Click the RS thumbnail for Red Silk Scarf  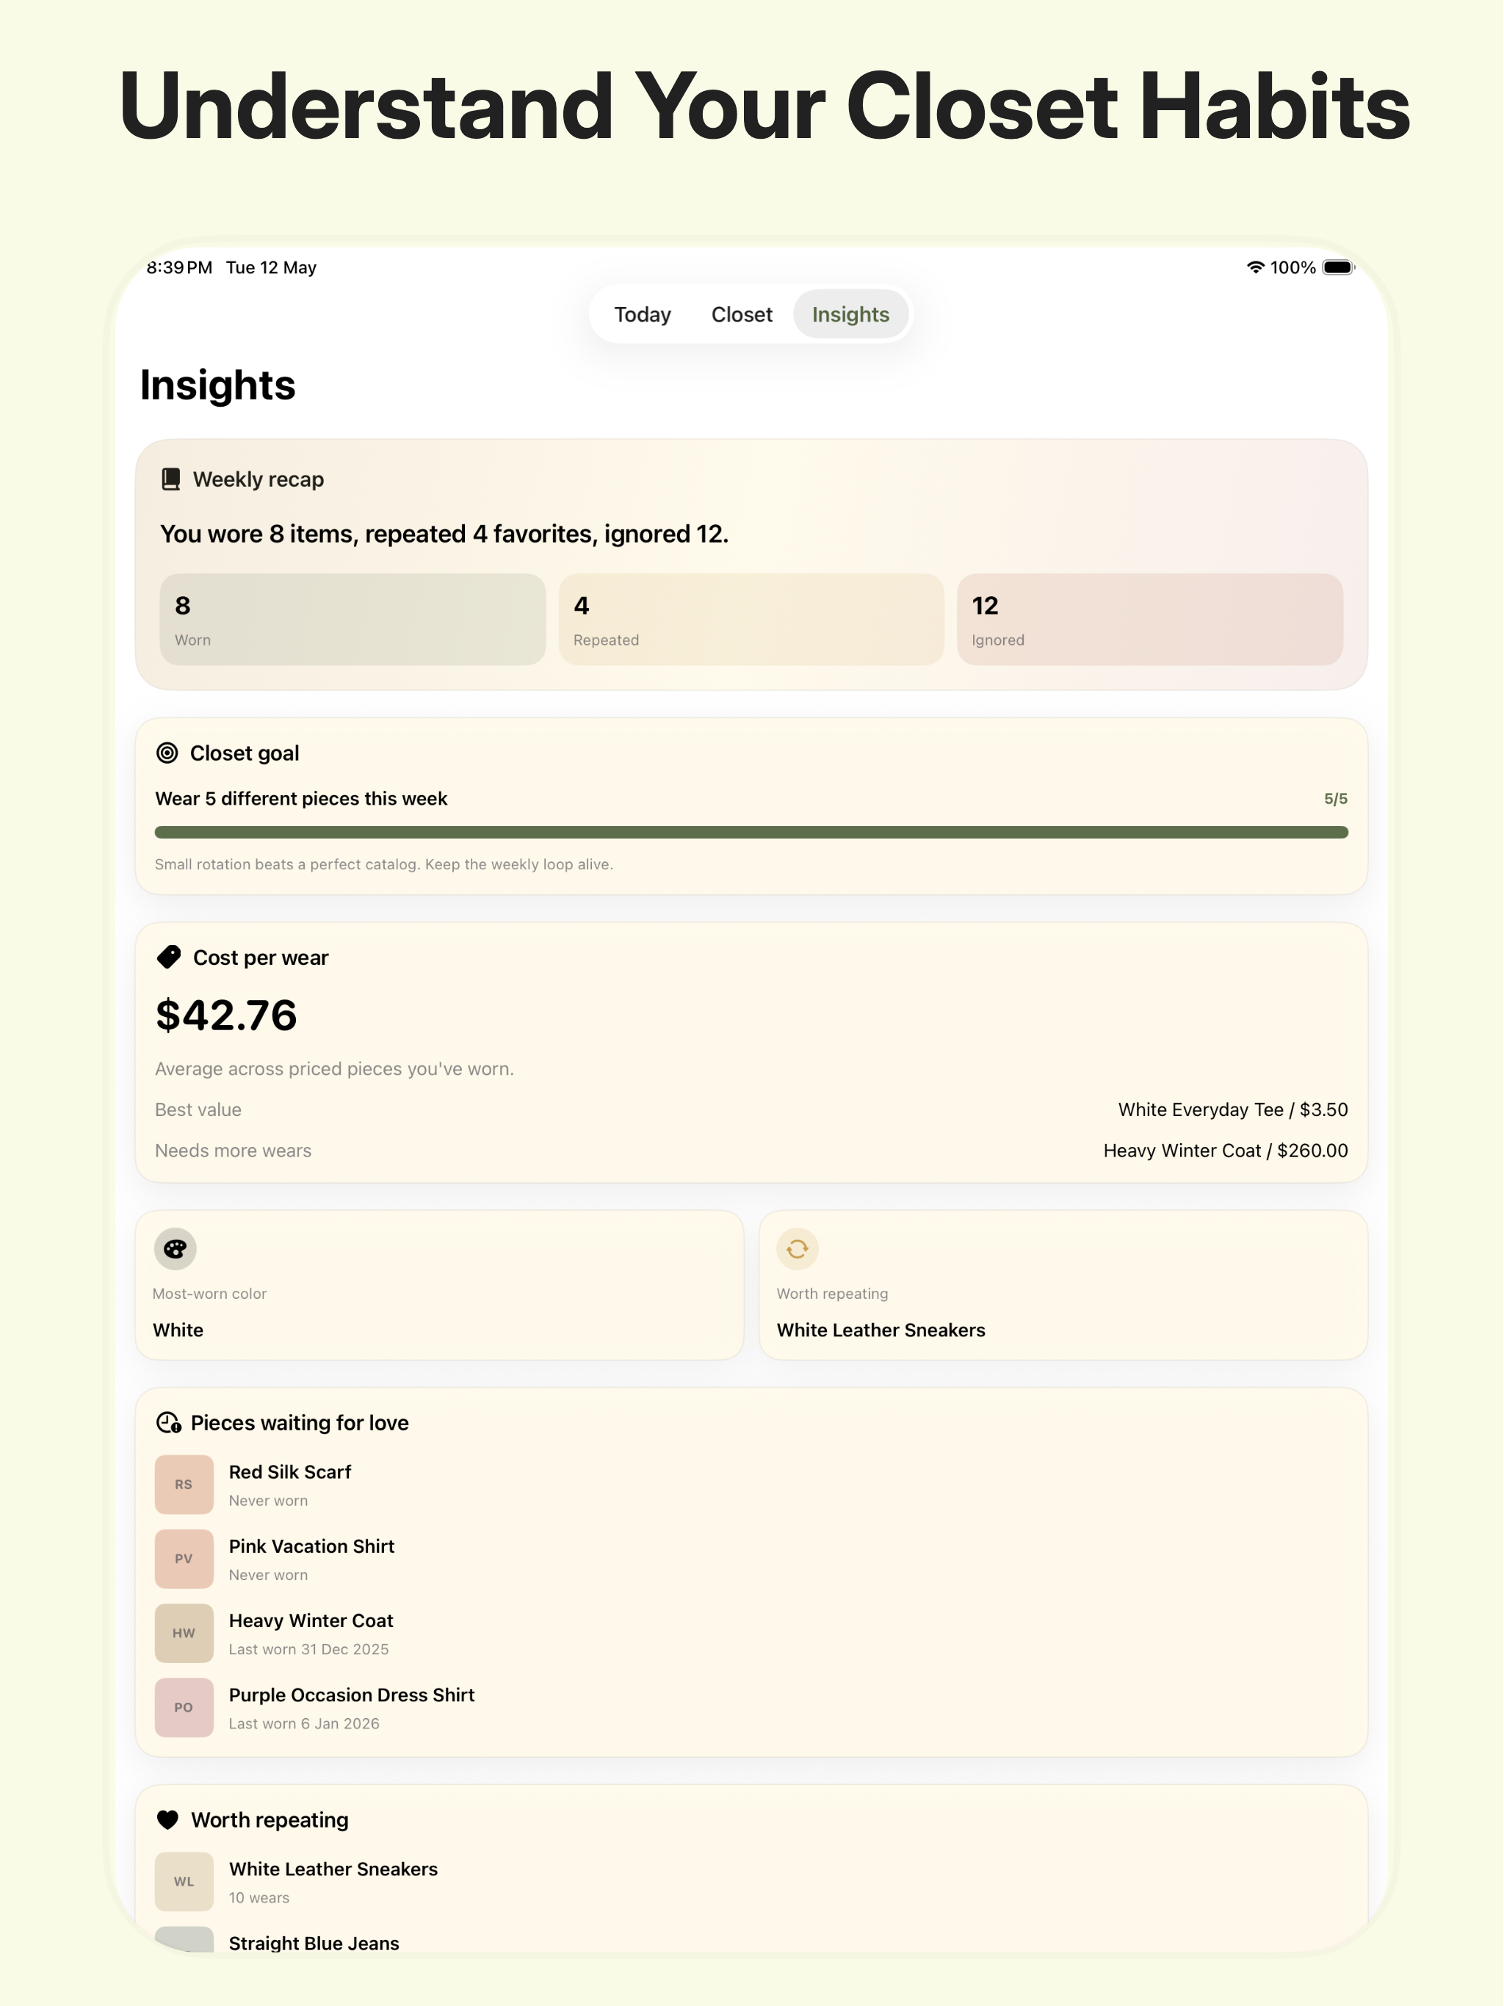pyautogui.click(x=184, y=1485)
